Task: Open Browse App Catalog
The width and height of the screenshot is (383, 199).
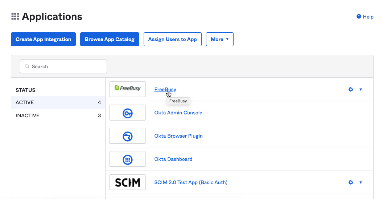Action: pos(110,39)
